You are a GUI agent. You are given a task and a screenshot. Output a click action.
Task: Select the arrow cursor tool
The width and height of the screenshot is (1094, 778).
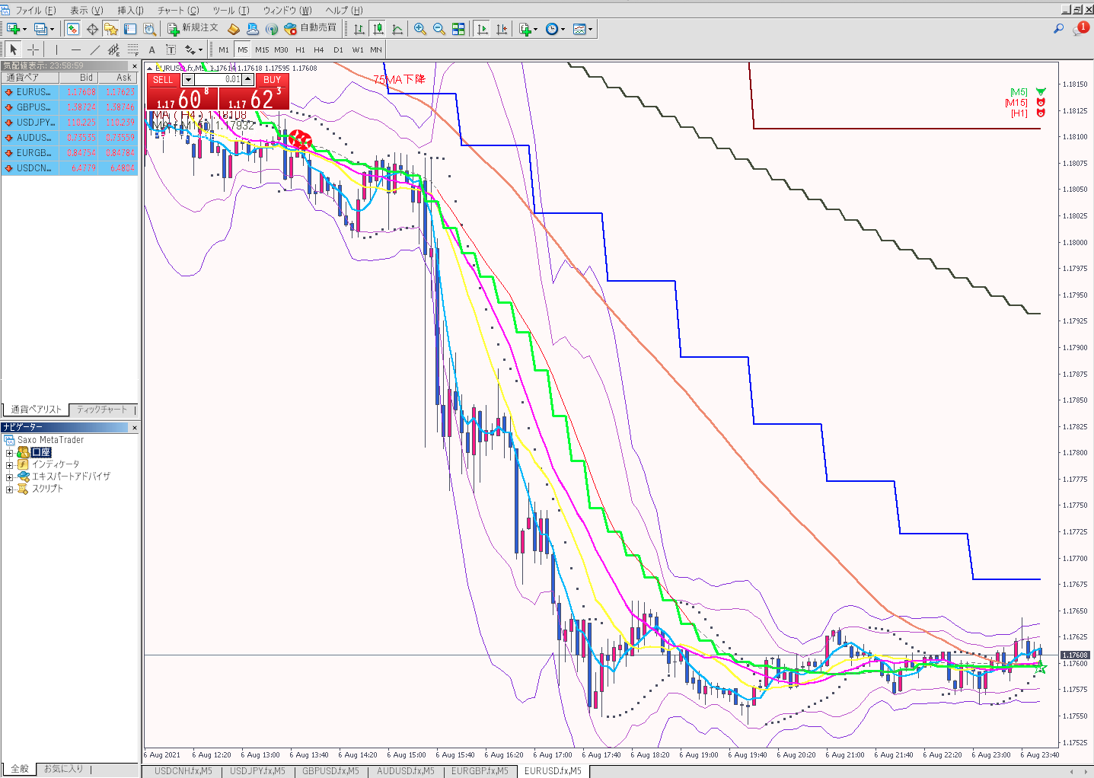pos(13,49)
